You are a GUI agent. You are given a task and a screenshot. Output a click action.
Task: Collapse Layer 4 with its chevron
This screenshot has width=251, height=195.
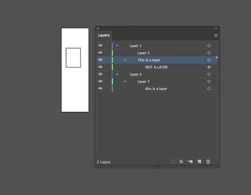tap(117, 74)
